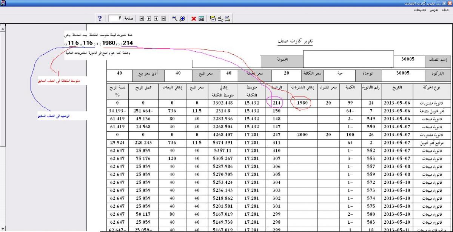Click the red X close-preview icon

click(193, 18)
